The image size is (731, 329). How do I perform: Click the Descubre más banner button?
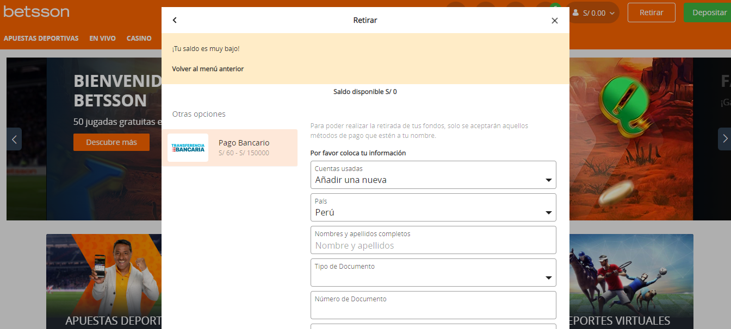111,142
